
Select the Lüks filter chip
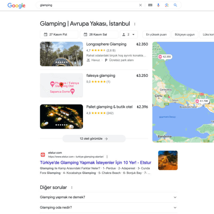coord(207,35)
